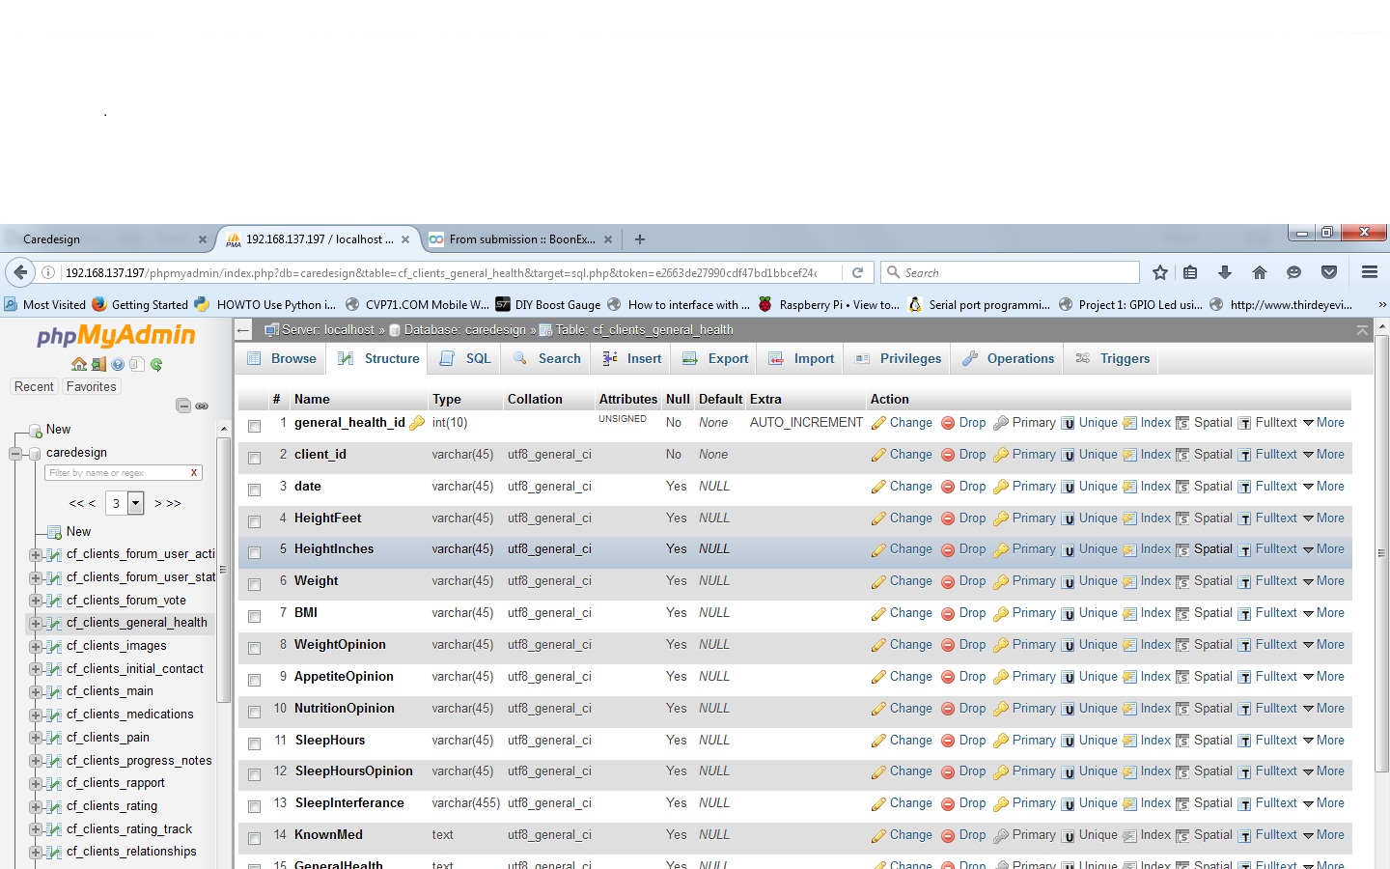Open the Firefox hamburger menu
Image resolution: width=1390 pixels, height=869 pixels.
point(1369,272)
